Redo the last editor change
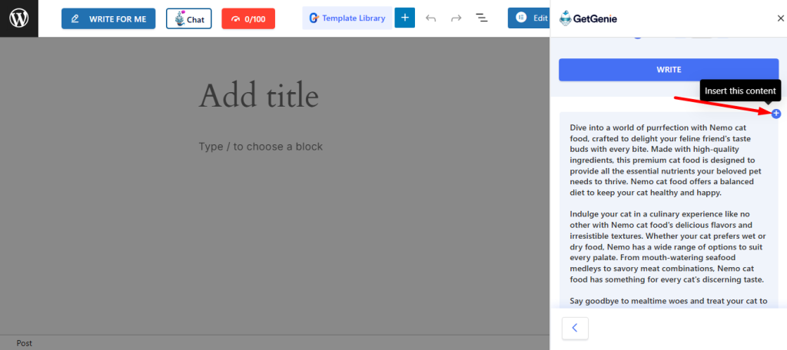This screenshot has height=350, width=787. click(x=456, y=18)
